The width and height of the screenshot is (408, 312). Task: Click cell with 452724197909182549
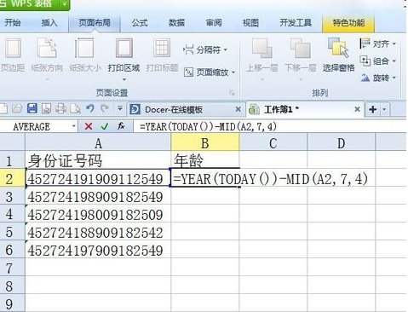click(98, 250)
